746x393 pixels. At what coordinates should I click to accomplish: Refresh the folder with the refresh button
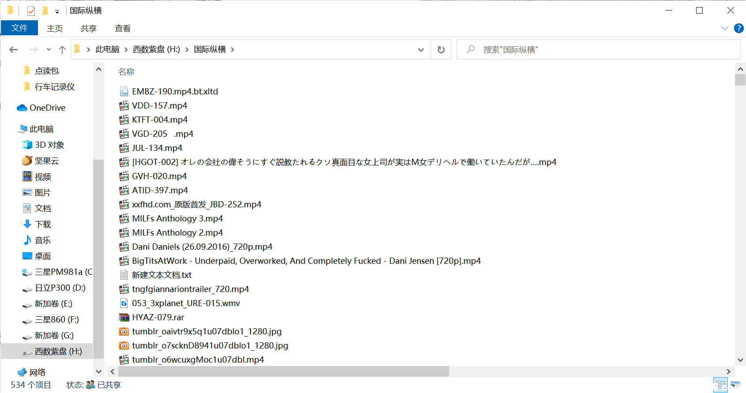(441, 49)
